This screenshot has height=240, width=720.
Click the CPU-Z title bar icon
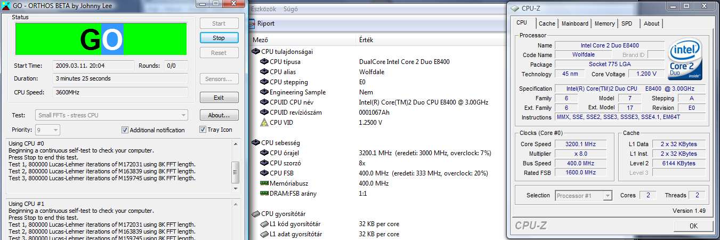(514, 8)
